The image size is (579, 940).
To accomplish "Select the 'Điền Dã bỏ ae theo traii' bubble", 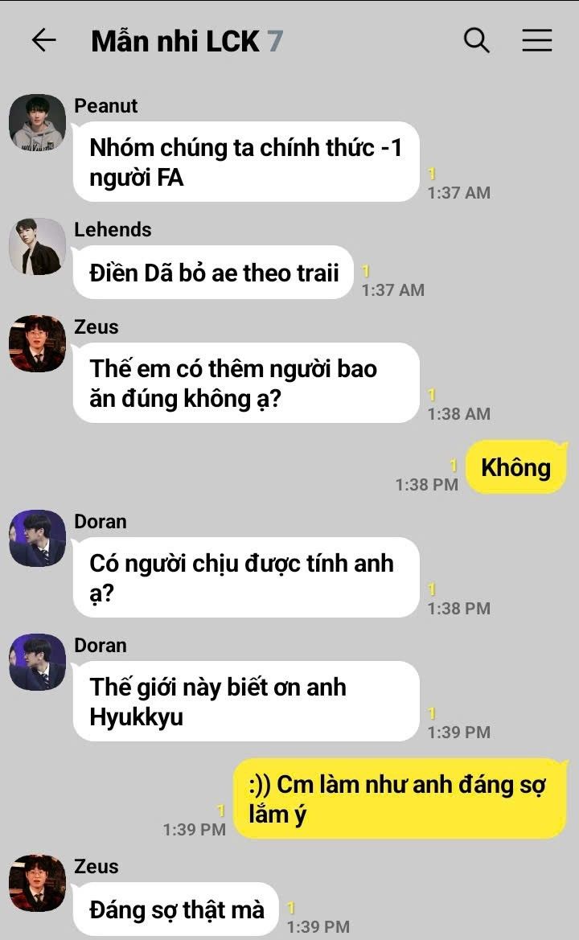I will 213,272.
